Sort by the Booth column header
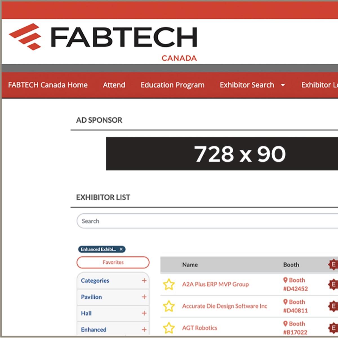This screenshot has width=338, height=338. 291,265
